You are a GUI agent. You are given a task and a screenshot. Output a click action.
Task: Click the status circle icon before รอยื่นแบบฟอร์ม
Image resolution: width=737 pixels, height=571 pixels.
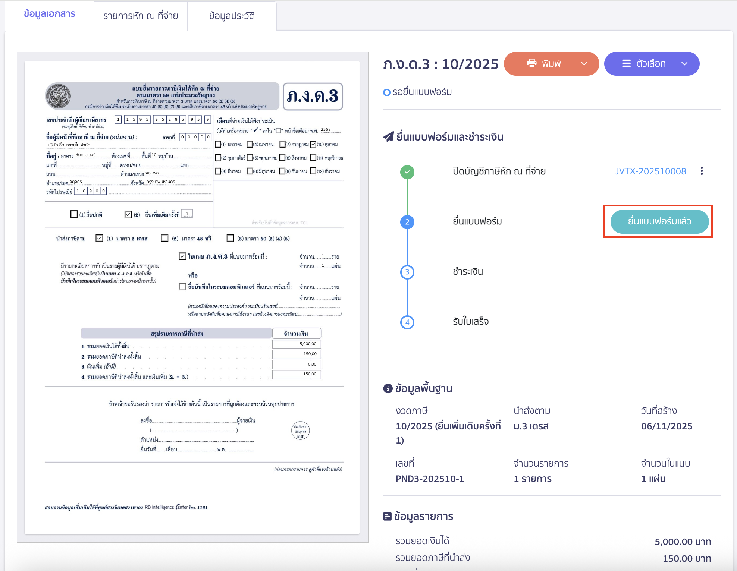pos(386,92)
